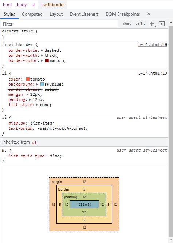
Task: Click the thick border-width value
Action: point(51,55)
